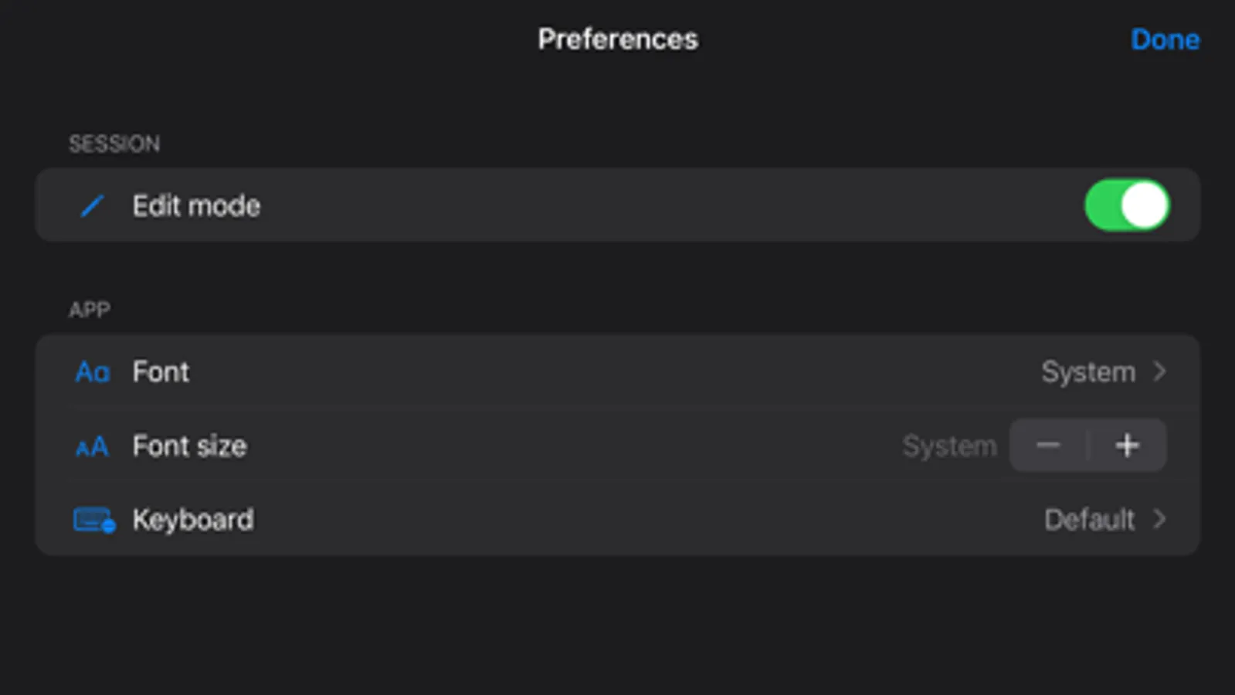Expand Keyboard options via its chevron
1235x695 pixels.
pyautogui.click(x=1159, y=519)
